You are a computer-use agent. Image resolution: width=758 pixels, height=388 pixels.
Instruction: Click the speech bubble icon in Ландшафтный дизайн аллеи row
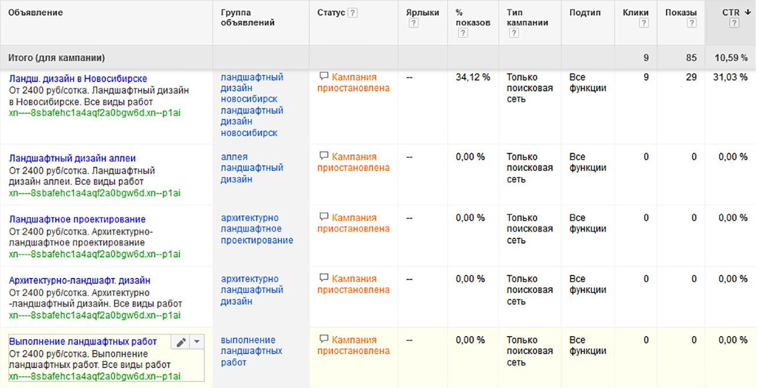(324, 157)
